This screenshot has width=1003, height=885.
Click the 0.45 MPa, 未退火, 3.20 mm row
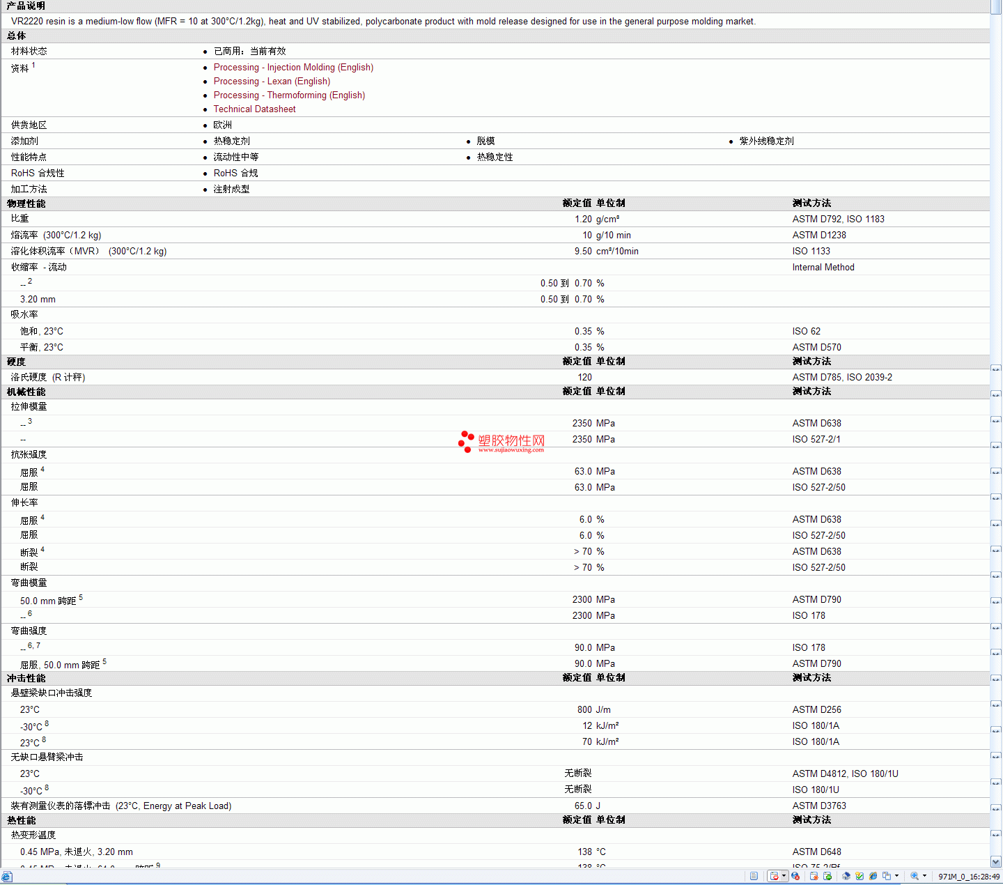coord(77,852)
